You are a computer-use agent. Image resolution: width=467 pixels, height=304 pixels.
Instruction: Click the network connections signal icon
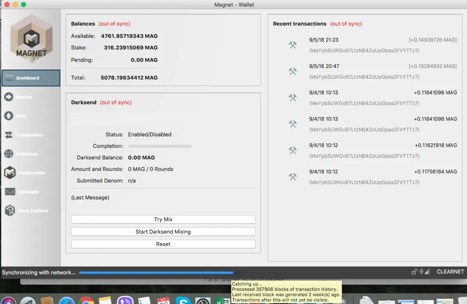(x=428, y=271)
